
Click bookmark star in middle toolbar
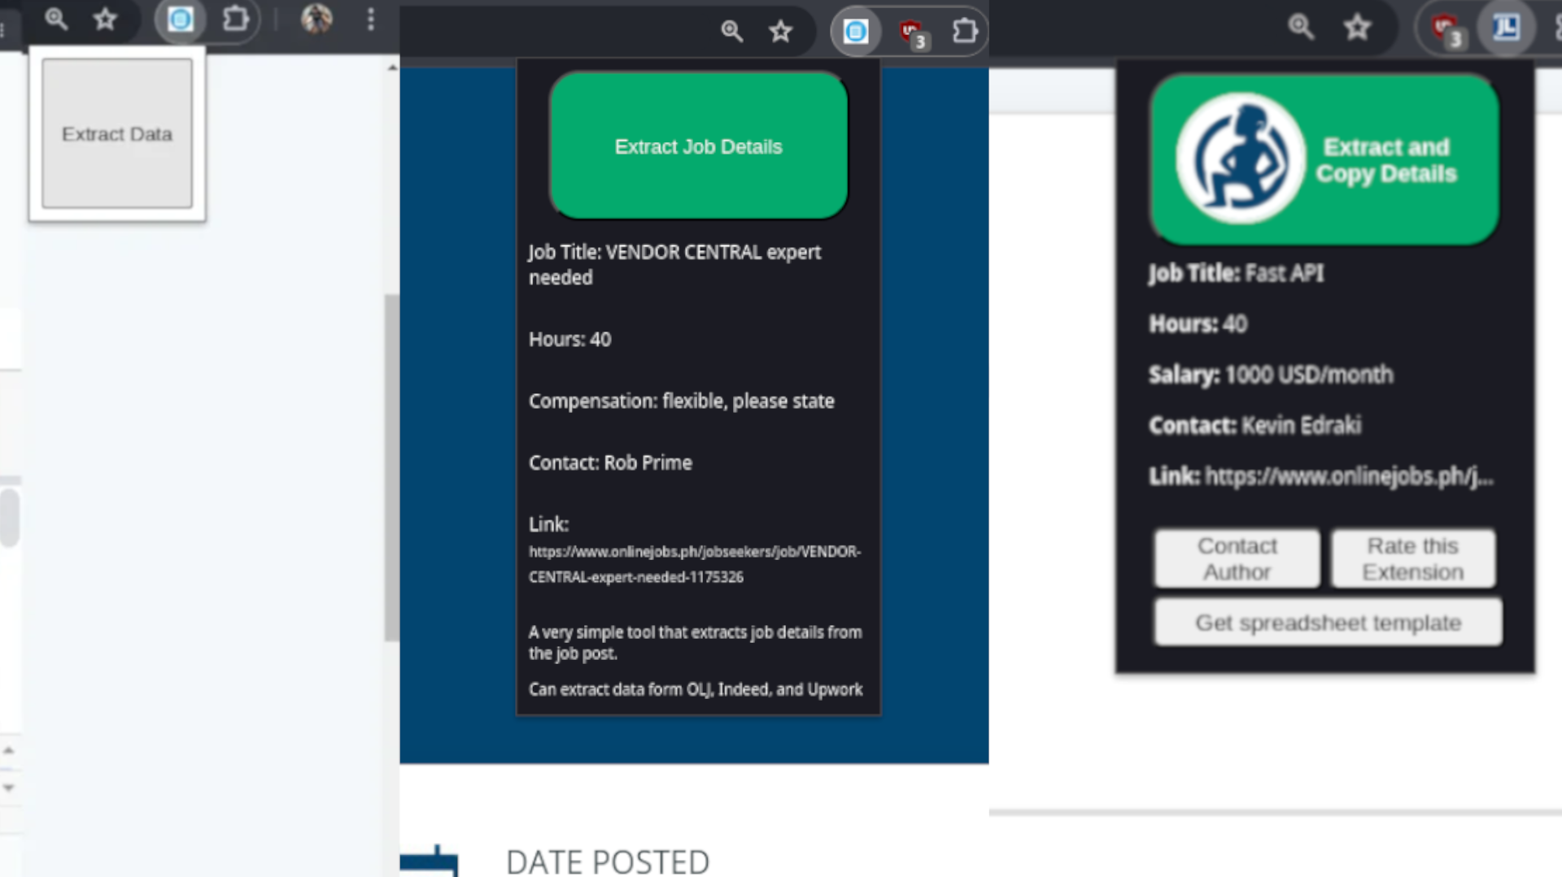coord(781,32)
